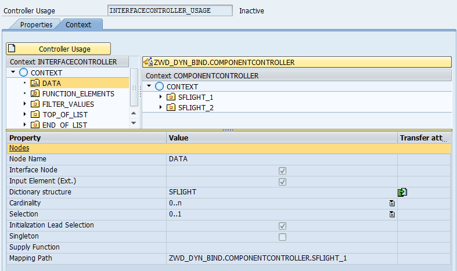457x271 pixels.
Task: Click the vertical splitter handle between context trees
Action: (140, 92)
